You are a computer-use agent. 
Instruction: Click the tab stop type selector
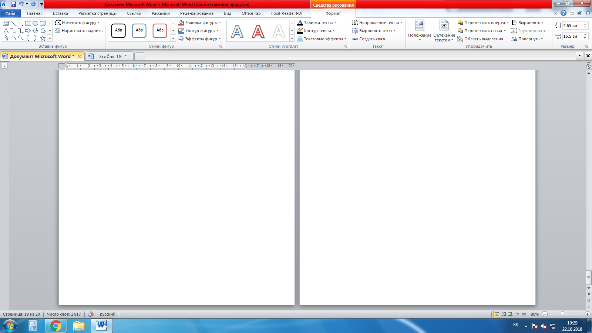click(4, 66)
